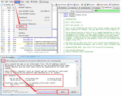Viewport: 122px width, 96px height.
Task: Select Clear WinINET Cookies
Action: coord(27,14)
